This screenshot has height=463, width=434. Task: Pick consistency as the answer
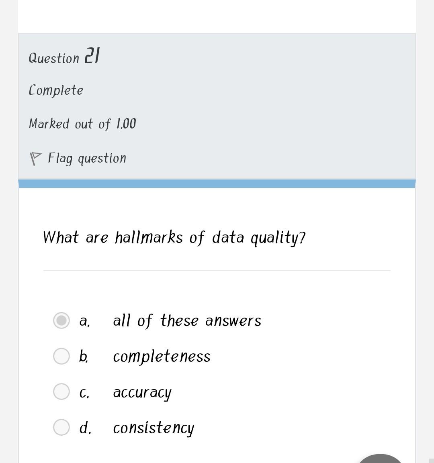click(x=61, y=427)
